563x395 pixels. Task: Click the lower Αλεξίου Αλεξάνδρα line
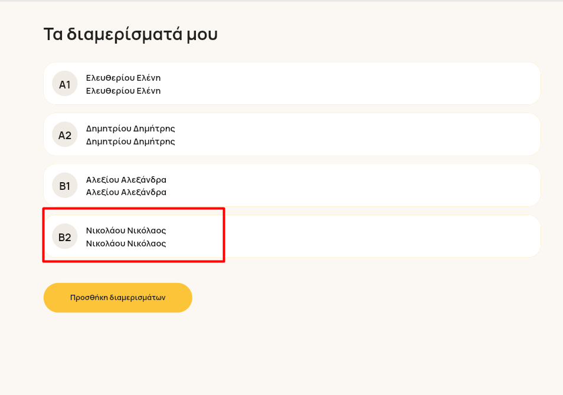[x=126, y=192]
